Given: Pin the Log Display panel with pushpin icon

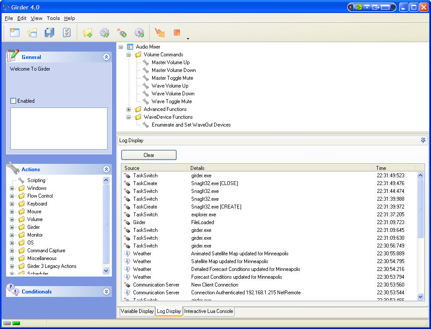Looking at the screenshot, I should [423, 140].
